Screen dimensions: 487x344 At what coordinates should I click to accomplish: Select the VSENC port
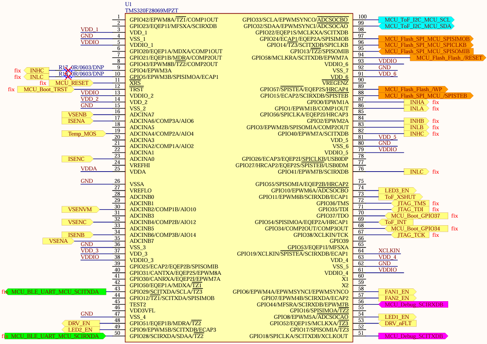point(77,222)
